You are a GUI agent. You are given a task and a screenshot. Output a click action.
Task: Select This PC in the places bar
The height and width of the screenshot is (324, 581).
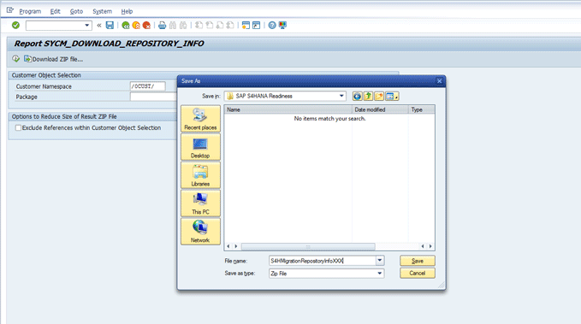click(x=200, y=203)
